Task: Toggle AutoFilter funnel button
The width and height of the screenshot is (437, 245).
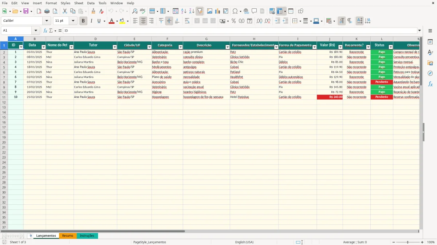Action: pos(200,11)
